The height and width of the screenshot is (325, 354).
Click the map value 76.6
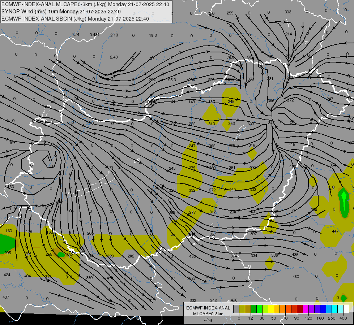[230, 57]
